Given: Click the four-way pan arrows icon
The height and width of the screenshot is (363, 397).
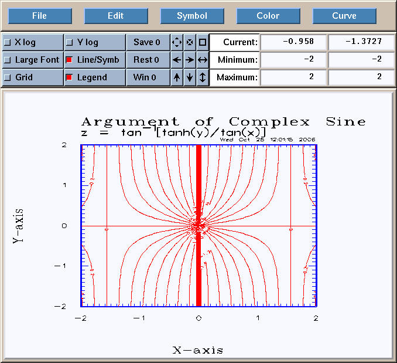Looking at the screenshot, I should pos(176,42).
